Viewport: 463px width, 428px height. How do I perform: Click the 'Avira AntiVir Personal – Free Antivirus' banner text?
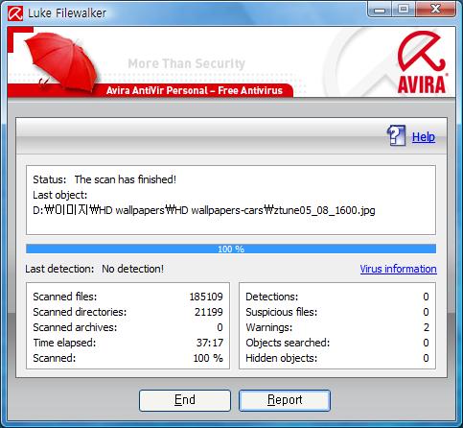[195, 90]
